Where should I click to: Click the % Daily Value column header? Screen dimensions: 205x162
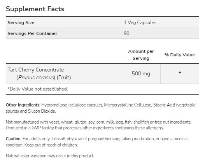pyautogui.click(x=180, y=55)
